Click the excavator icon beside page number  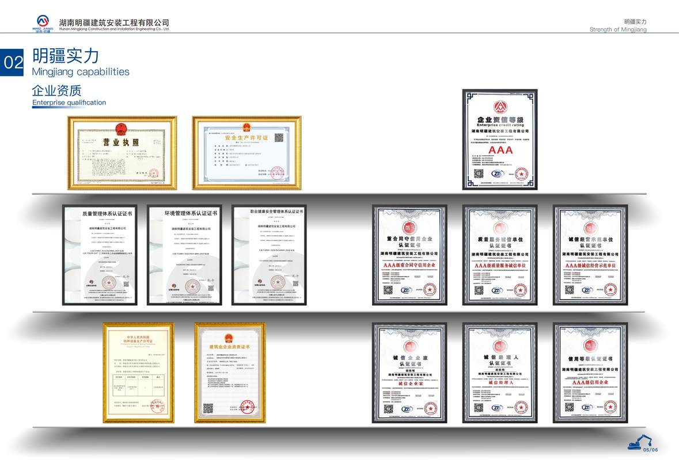tap(635, 443)
